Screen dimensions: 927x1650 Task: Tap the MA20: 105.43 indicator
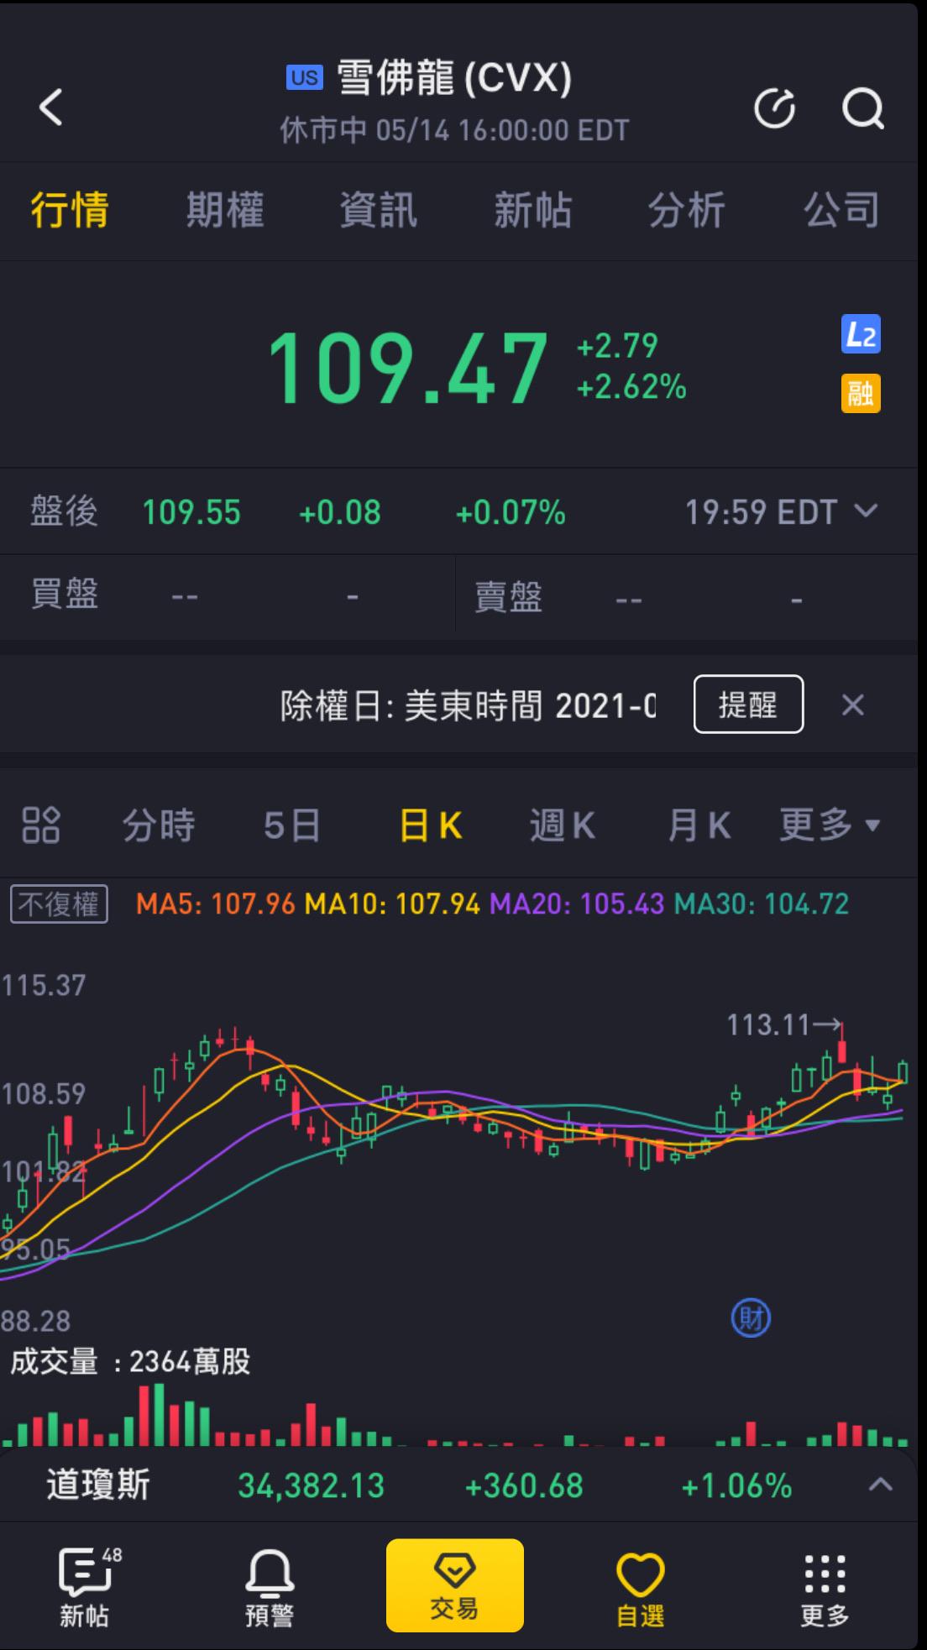coord(577,904)
